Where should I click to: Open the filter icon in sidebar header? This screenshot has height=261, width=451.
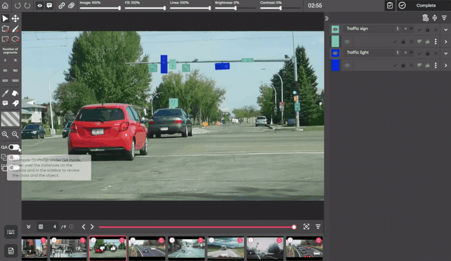(444, 18)
